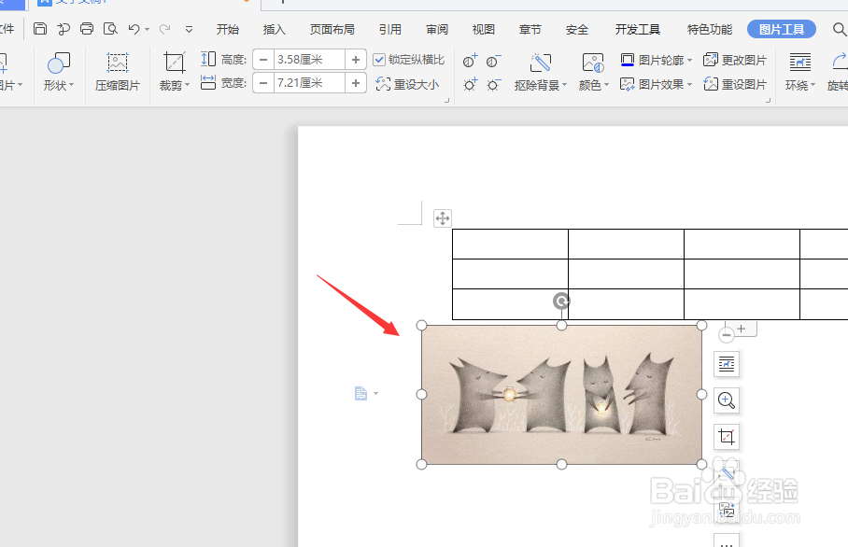Increase contrast icon
The width and height of the screenshot is (848, 547).
[470, 61]
